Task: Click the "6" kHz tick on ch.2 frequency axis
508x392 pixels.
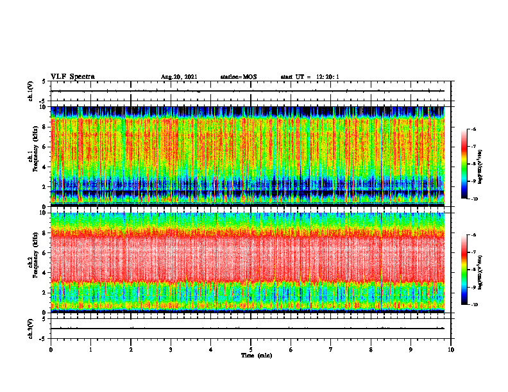Action: point(45,253)
